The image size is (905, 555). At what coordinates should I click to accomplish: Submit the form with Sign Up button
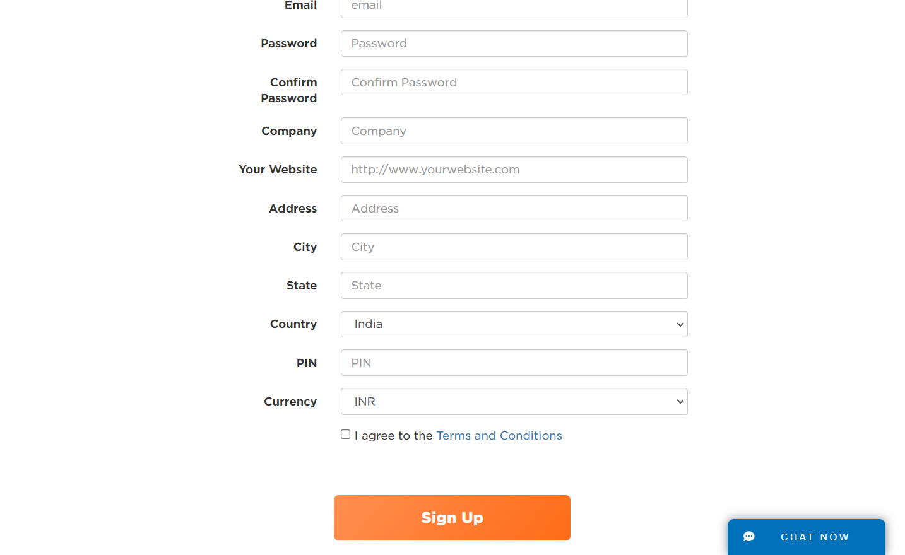click(452, 518)
